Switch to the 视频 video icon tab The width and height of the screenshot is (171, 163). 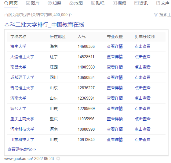[115, 3]
